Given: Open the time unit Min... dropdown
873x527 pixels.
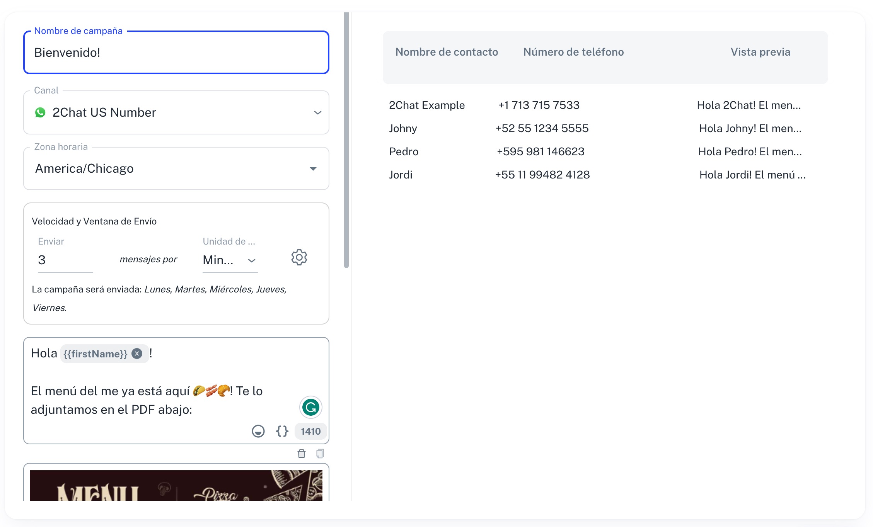Looking at the screenshot, I should click(x=230, y=260).
